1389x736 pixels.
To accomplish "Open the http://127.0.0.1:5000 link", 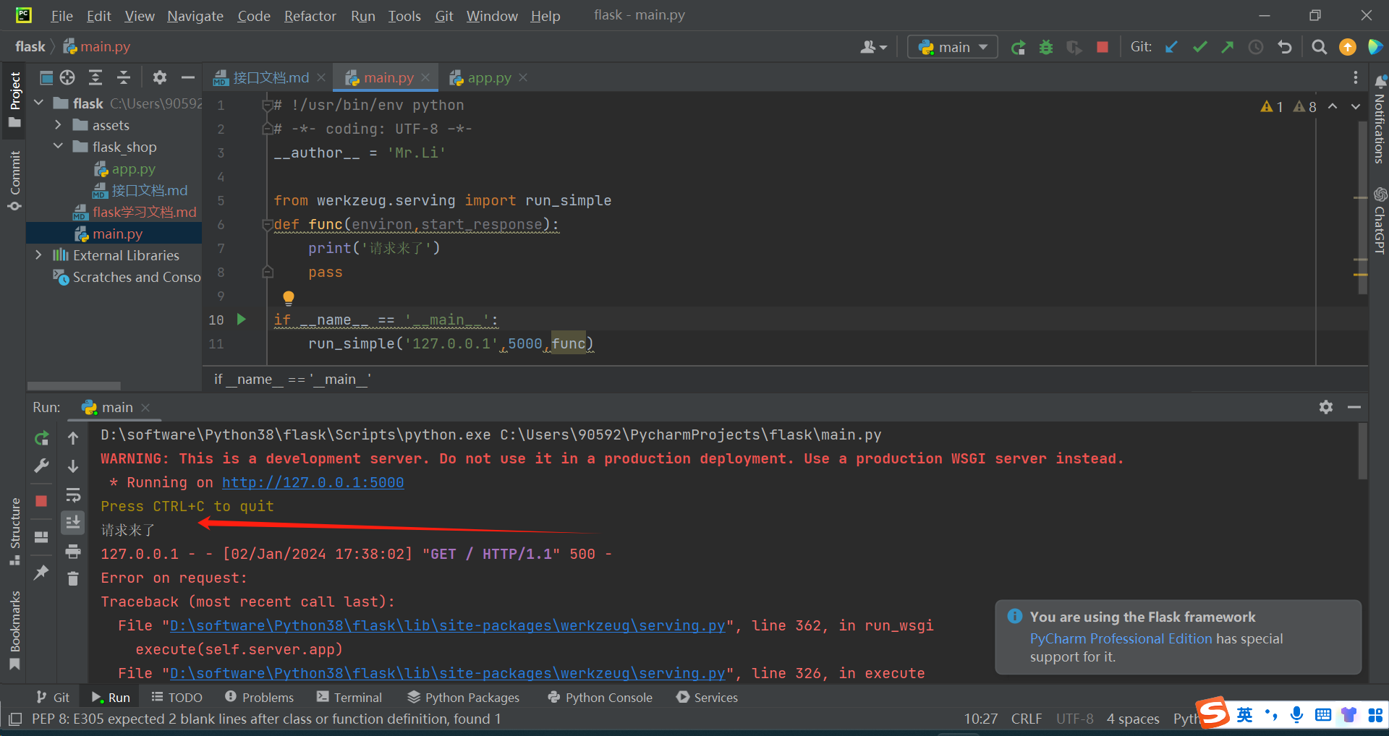I will pos(313,482).
